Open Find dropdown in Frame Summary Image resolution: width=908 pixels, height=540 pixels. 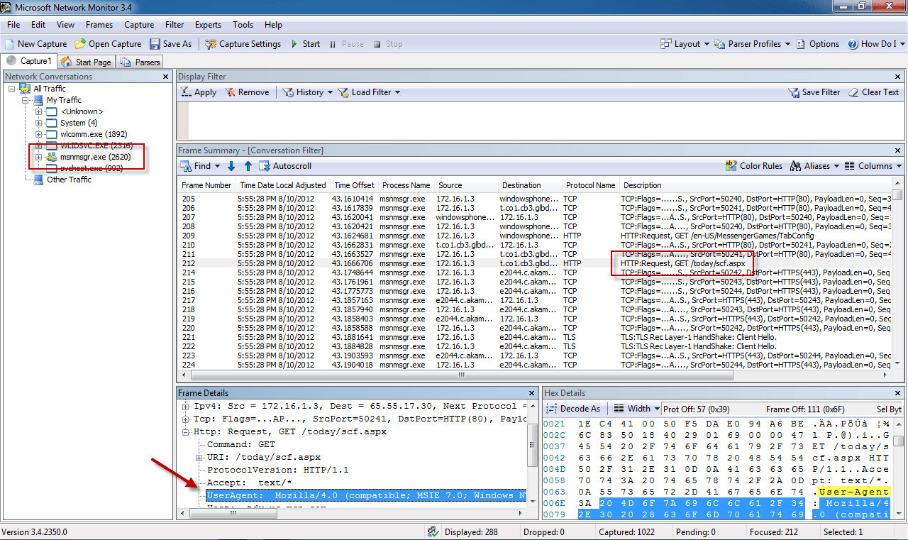tap(201, 166)
